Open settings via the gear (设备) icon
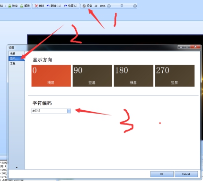This screenshot has height=181, width=203. click(x=84, y=6)
